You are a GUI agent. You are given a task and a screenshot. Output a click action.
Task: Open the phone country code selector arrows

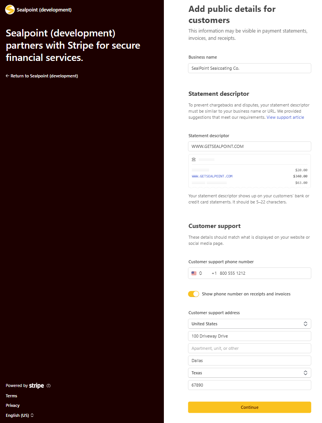(201, 273)
